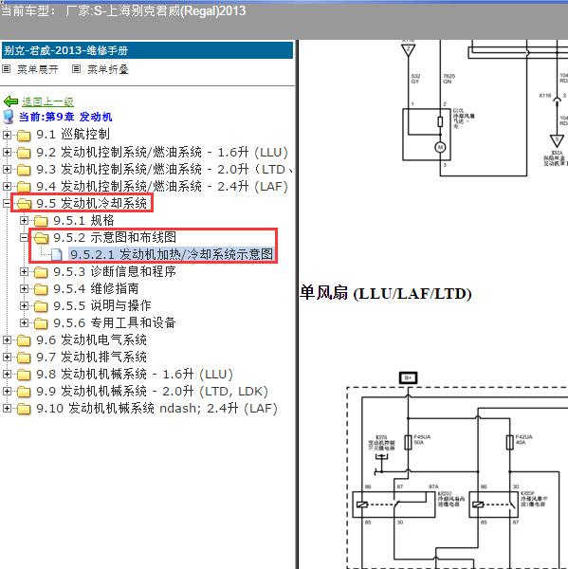Click the 返回上一级 link
568x569 pixels.
coord(48,101)
